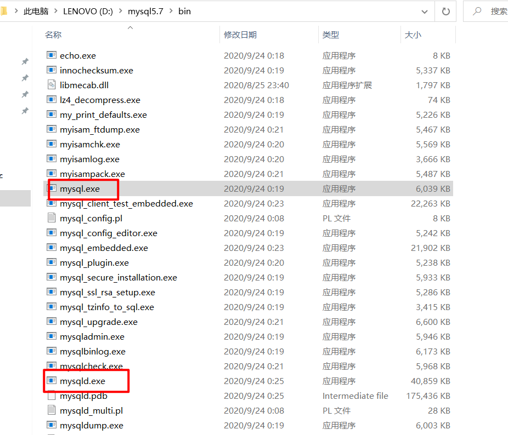Click the Intermediate file type cell
508x435 pixels.
355,396
